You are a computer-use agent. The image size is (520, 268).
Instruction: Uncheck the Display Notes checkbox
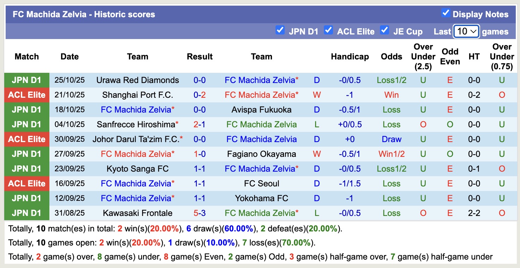[446, 13]
